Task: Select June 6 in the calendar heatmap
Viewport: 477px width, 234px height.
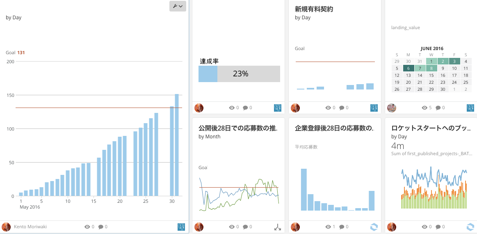Action: (x=408, y=69)
